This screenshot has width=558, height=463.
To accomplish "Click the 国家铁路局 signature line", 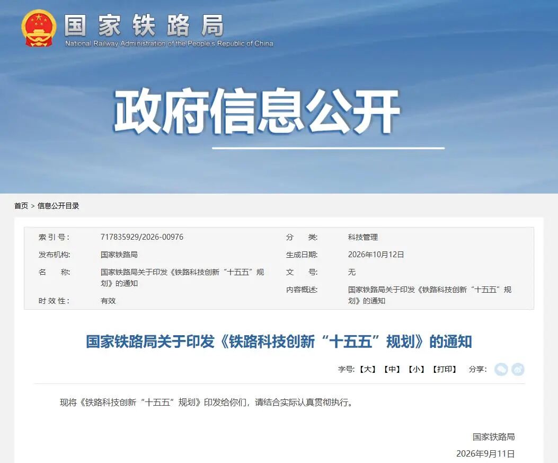I will (x=493, y=437).
